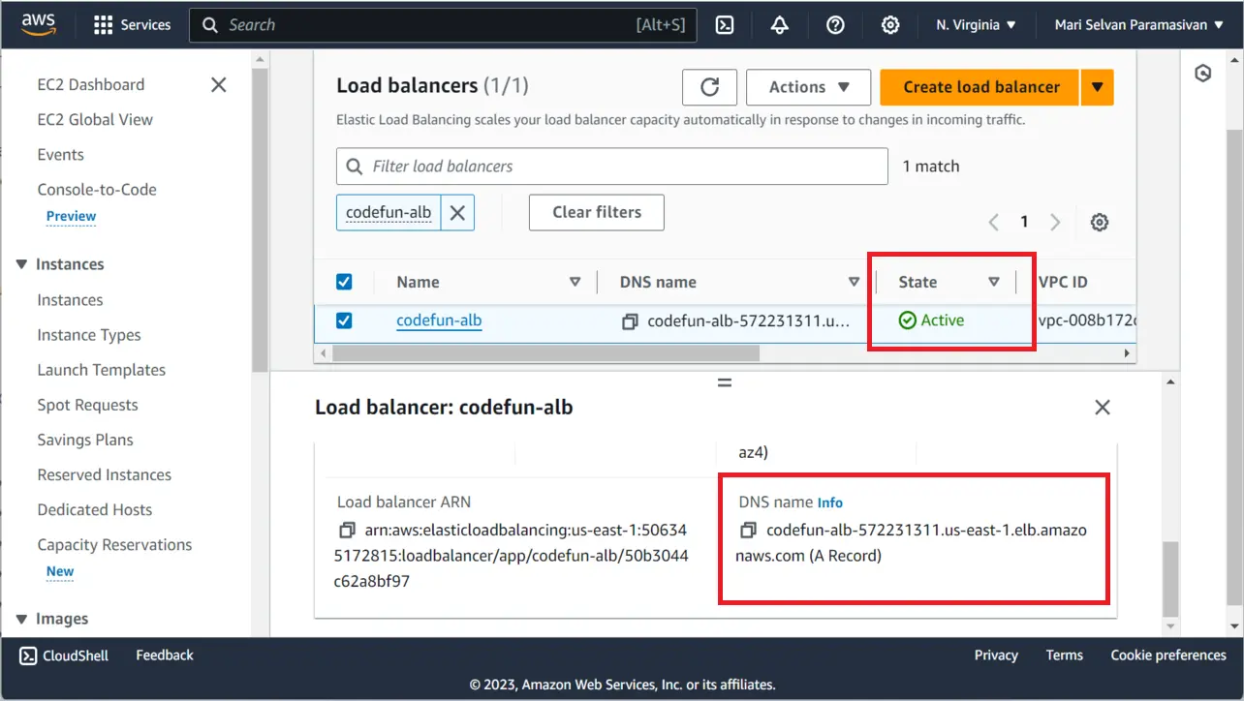Close the EC2 navigation sidebar
Image resolution: width=1244 pixels, height=701 pixels.
(219, 85)
